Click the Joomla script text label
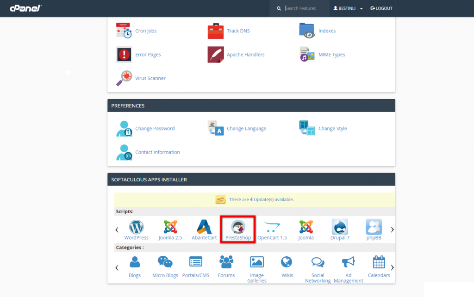The width and height of the screenshot is (474, 297). 306,238
